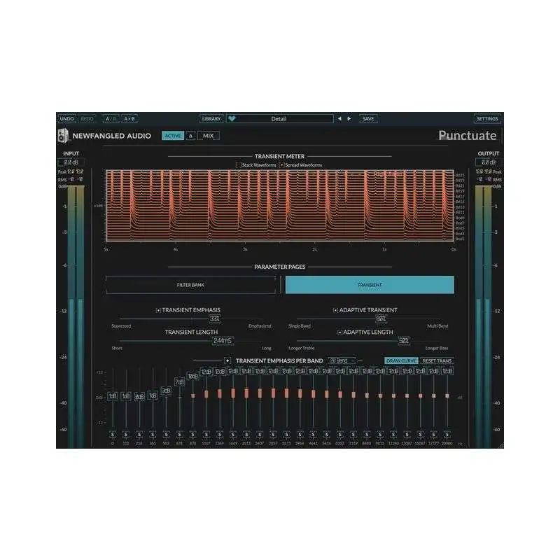
Task: Solo the 2407 Hz band
Action: tap(260, 435)
